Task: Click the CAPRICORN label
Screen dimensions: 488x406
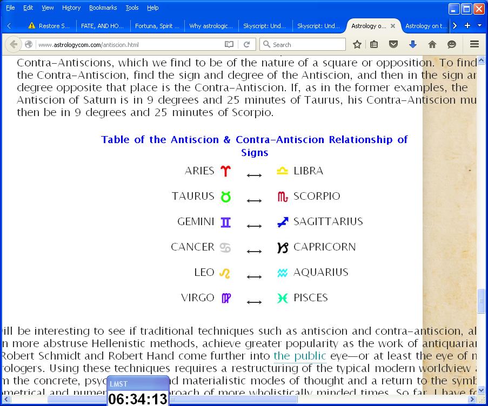Action: 324,247
